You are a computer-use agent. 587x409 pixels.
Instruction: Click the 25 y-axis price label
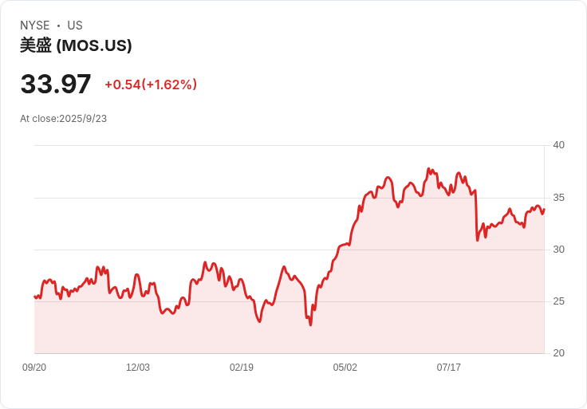tap(559, 301)
